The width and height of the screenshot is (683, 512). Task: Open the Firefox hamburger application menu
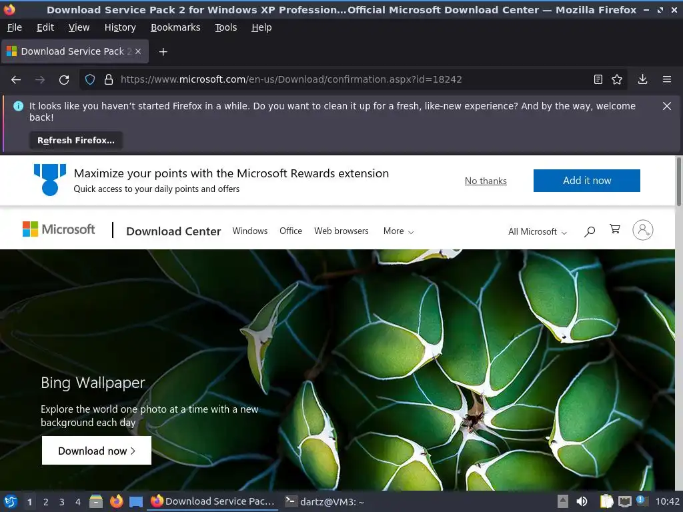click(667, 79)
